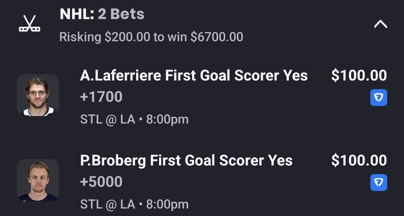
Task: Click the +1700 odds for Laferriere
Action: [x=101, y=97]
